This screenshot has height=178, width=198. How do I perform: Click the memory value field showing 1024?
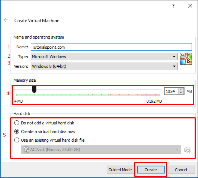point(172,91)
